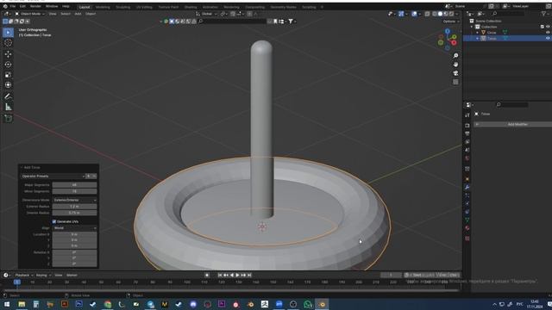Open the Keying dropdown in timeline
Viewport: 552px width, 310px height.
click(x=43, y=276)
